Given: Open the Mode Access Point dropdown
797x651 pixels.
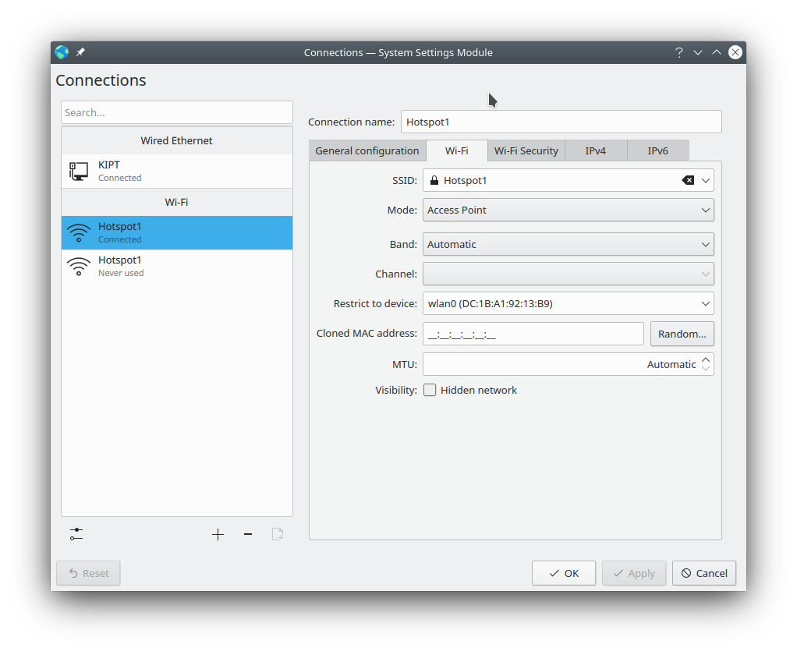Looking at the screenshot, I should click(569, 210).
